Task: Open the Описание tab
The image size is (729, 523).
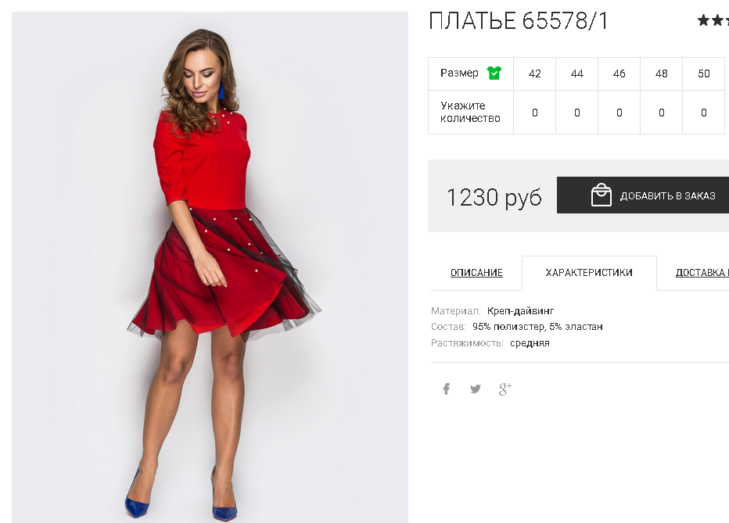Action: coord(476,273)
